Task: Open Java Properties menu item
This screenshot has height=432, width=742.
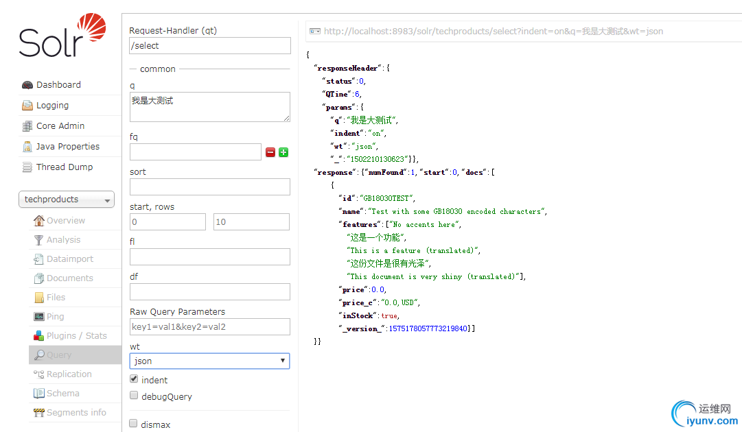Action: click(68, 147)
